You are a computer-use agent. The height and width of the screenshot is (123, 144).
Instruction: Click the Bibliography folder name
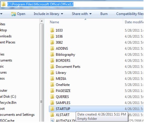coord(65,55)
